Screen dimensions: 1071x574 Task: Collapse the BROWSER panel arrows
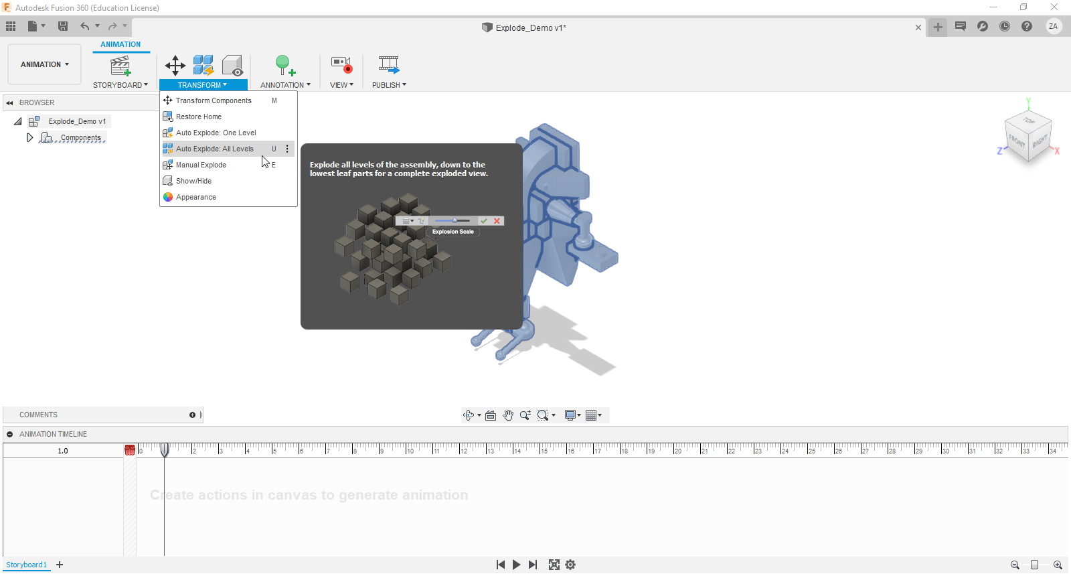point(10,103)
